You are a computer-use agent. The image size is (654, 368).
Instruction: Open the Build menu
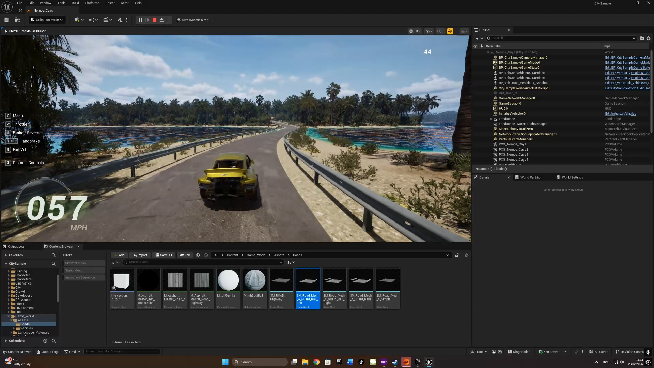click(x=75, y=3)
